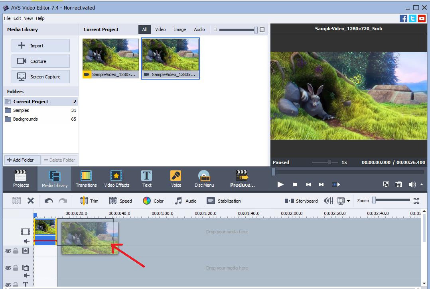This screenshot has width=430, height=289.
Task: Toggle video overlay track visibility eye
Action: click(x=8, y=268)
